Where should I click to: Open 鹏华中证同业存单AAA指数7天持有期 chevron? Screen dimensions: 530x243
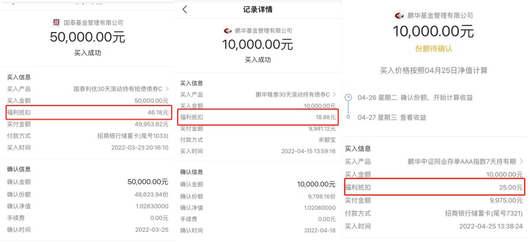[521, 161]
